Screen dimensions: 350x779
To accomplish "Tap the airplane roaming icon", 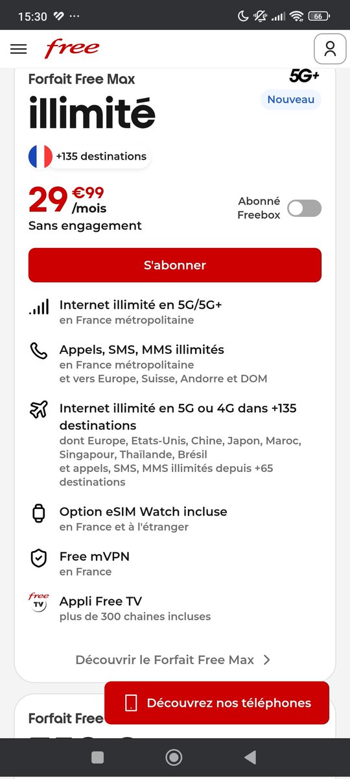I will (39, 410).
